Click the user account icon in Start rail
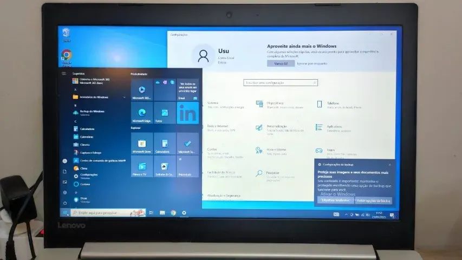462x260 pixels. point(65,161)
